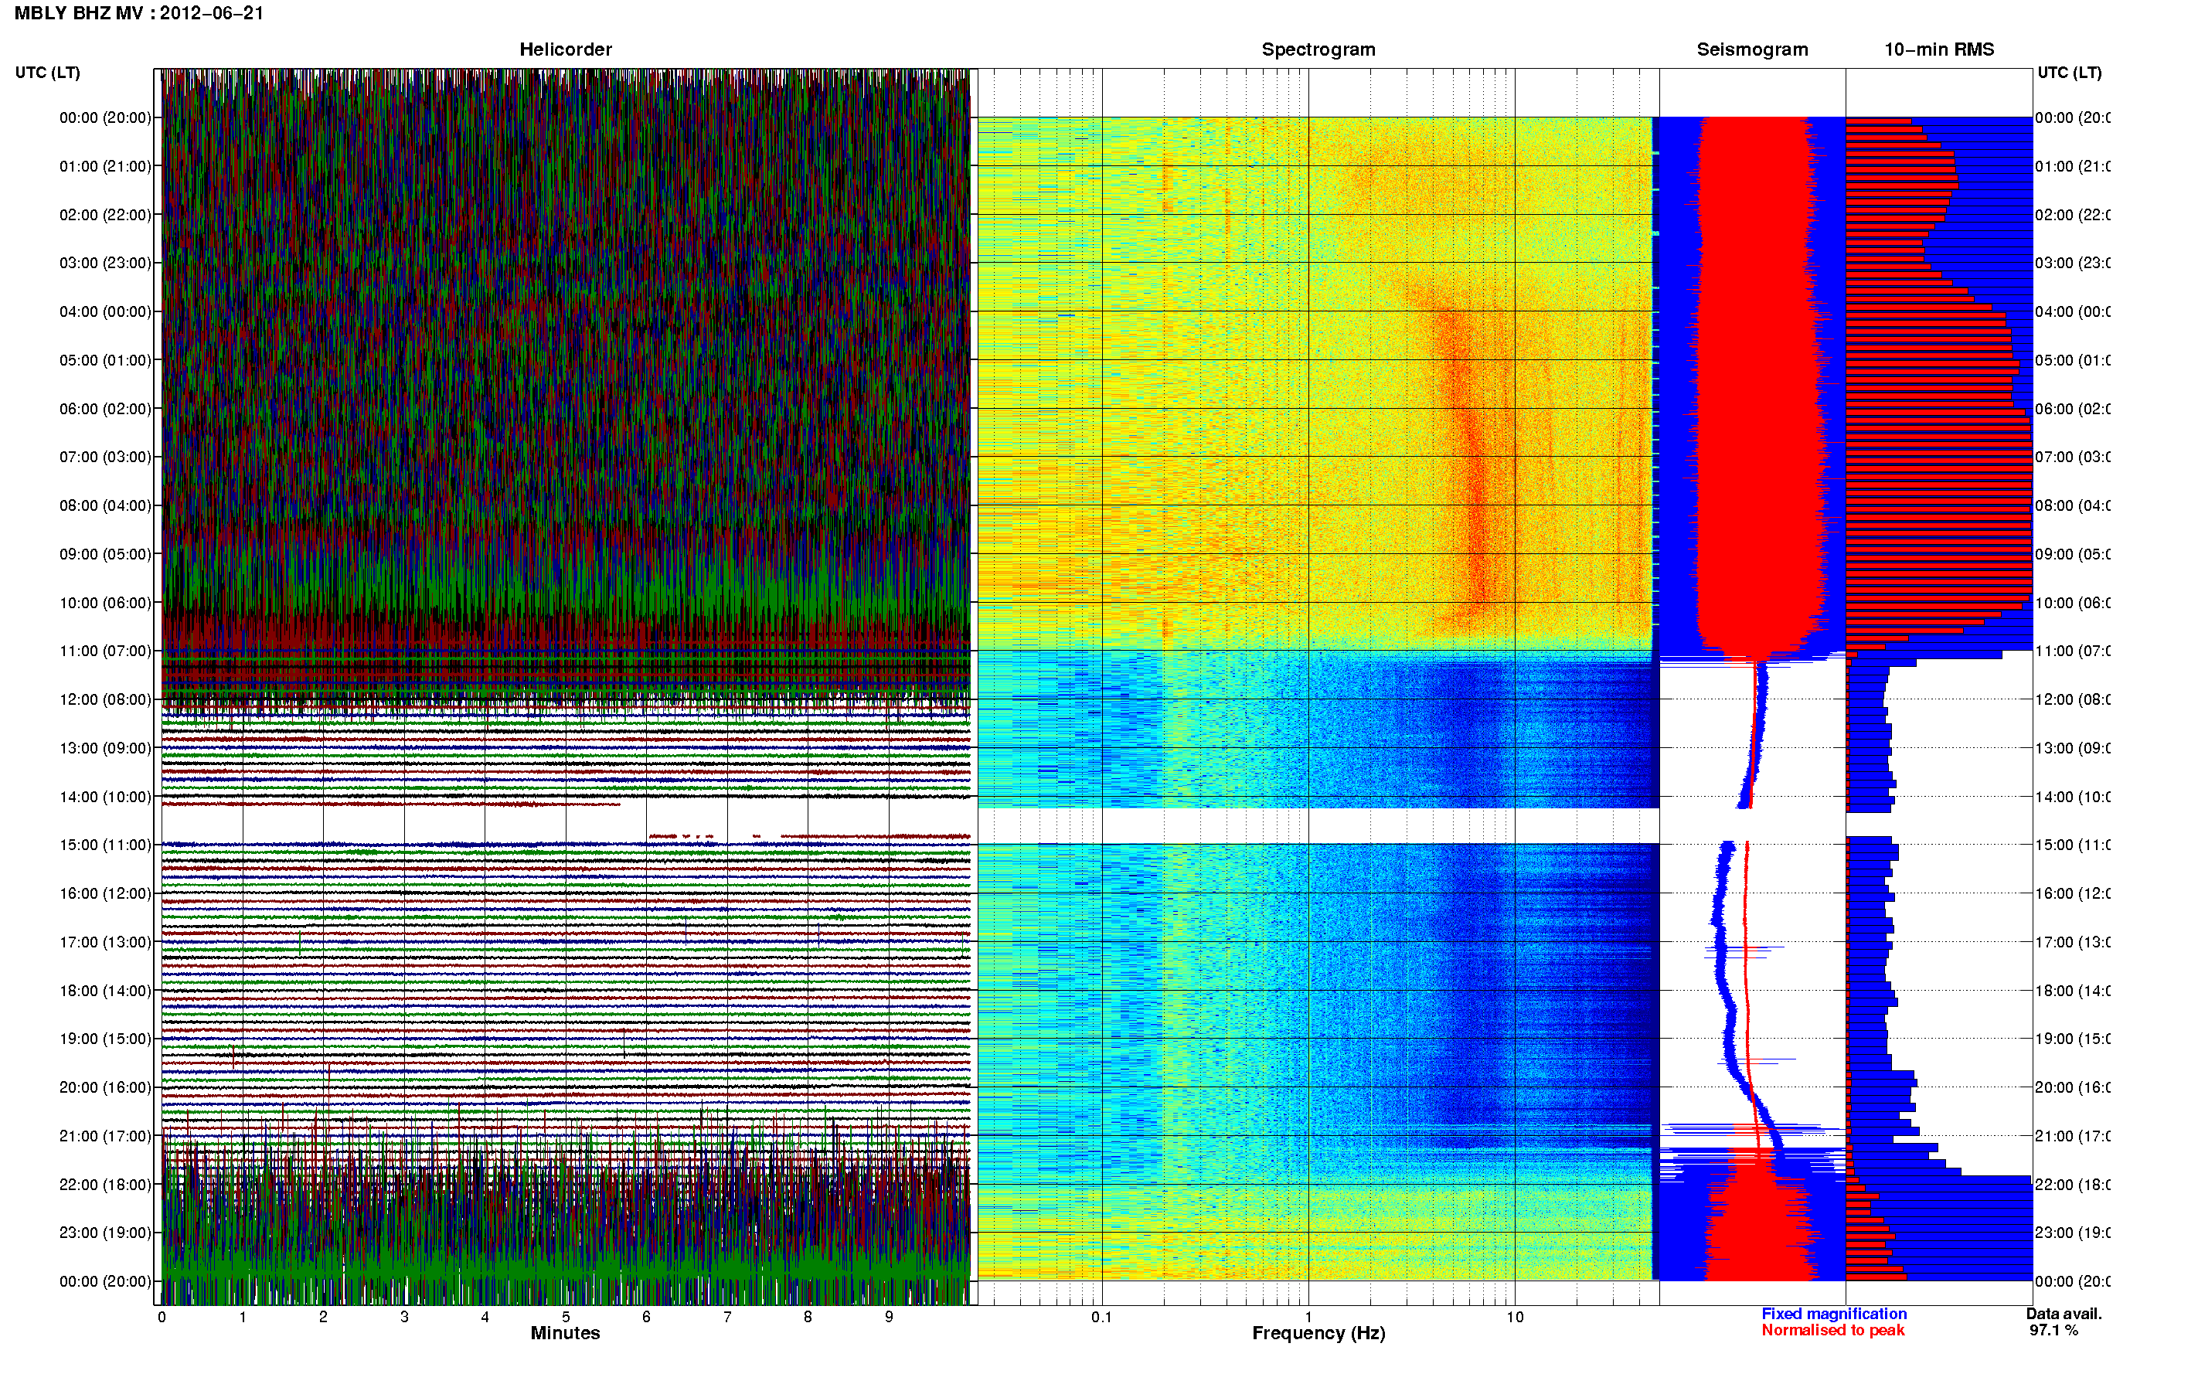This screenshot has width=2198, height=1374.
Task: Click the plot title 'MBLY BHZ MV : 2012-06-21'
Action: 138,14
